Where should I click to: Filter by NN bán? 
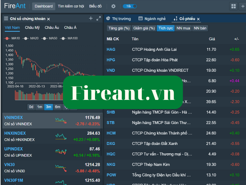[200, 28]
